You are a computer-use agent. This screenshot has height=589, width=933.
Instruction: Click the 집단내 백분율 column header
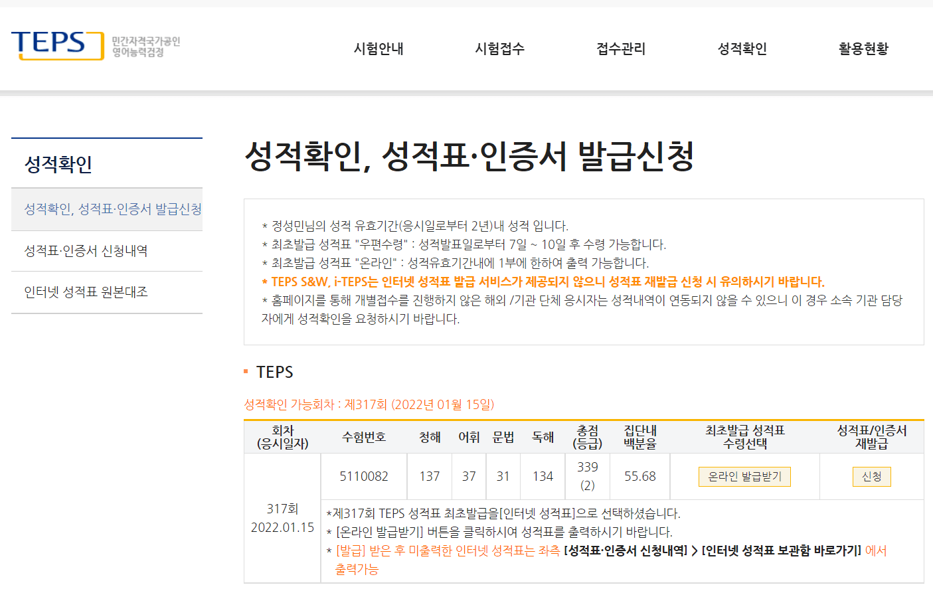click(640, 437)
